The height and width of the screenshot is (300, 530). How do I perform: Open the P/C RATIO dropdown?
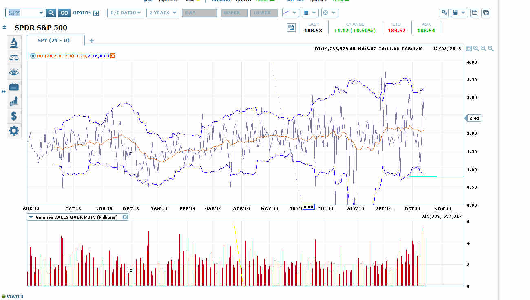click(126, 13)
